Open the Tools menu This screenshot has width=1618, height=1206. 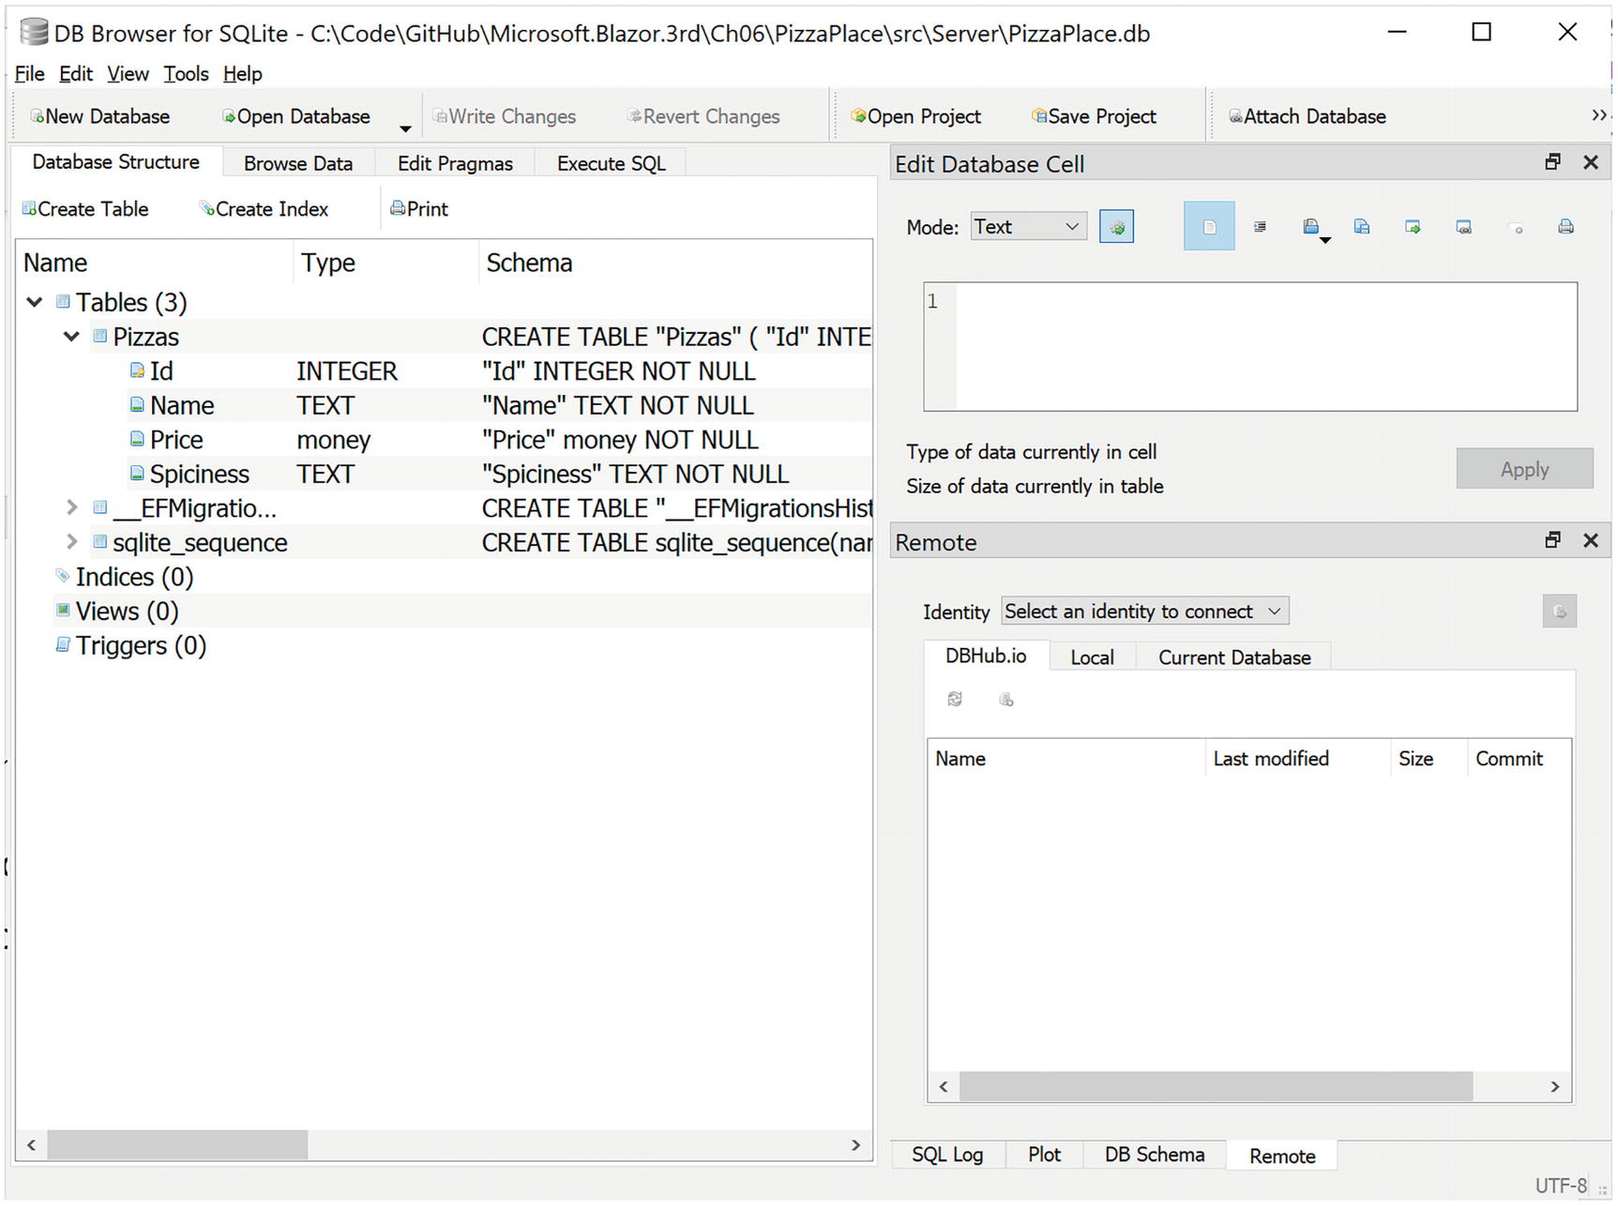186,74
